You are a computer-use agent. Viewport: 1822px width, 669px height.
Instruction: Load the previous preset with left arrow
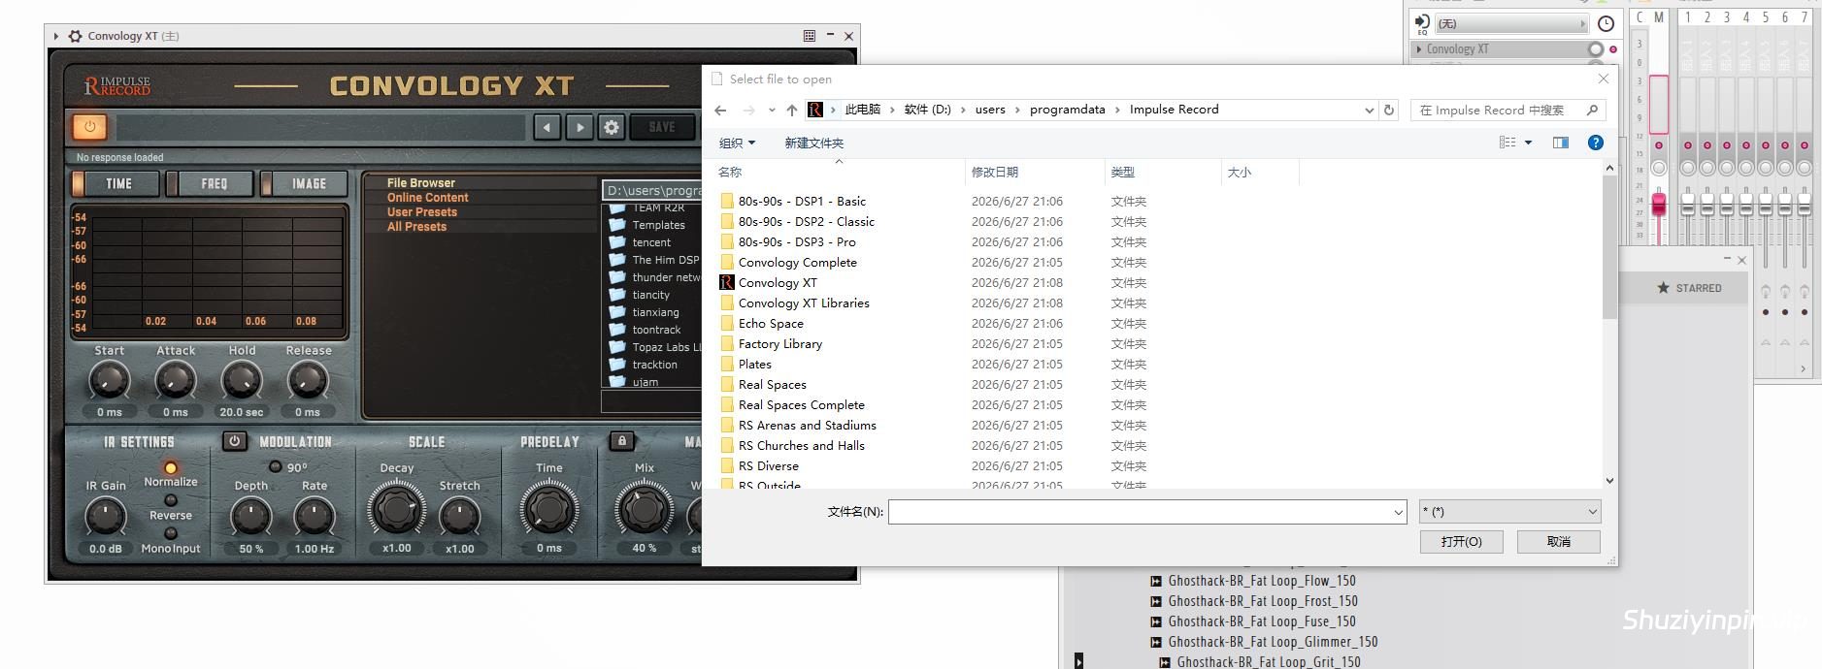click(547, 127)
